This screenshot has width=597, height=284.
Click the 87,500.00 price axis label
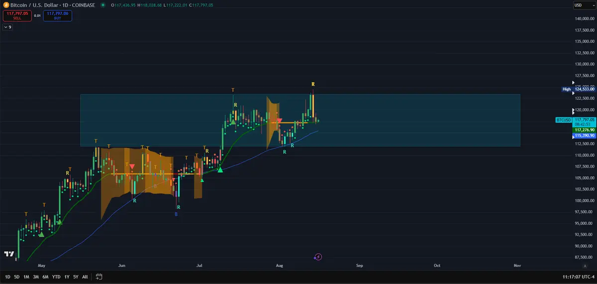coord(584,257)
